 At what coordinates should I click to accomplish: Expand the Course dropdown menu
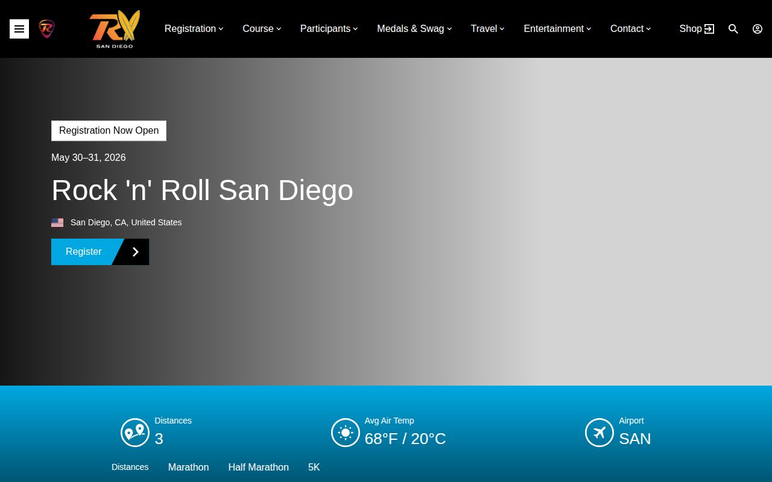(262, 29)
